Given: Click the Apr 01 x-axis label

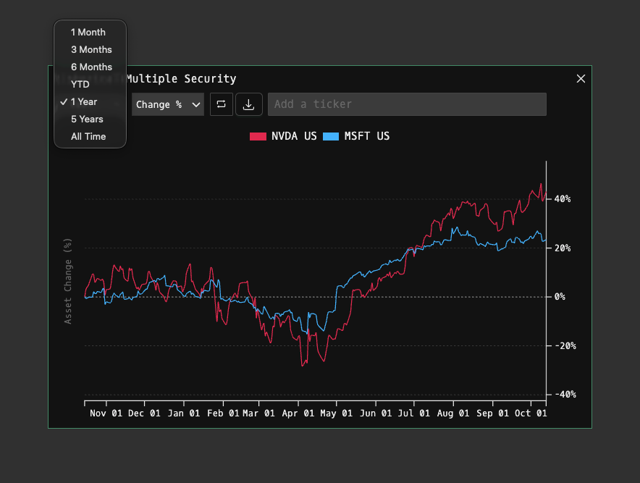Looking at the screenshot, I should point(298,413).
